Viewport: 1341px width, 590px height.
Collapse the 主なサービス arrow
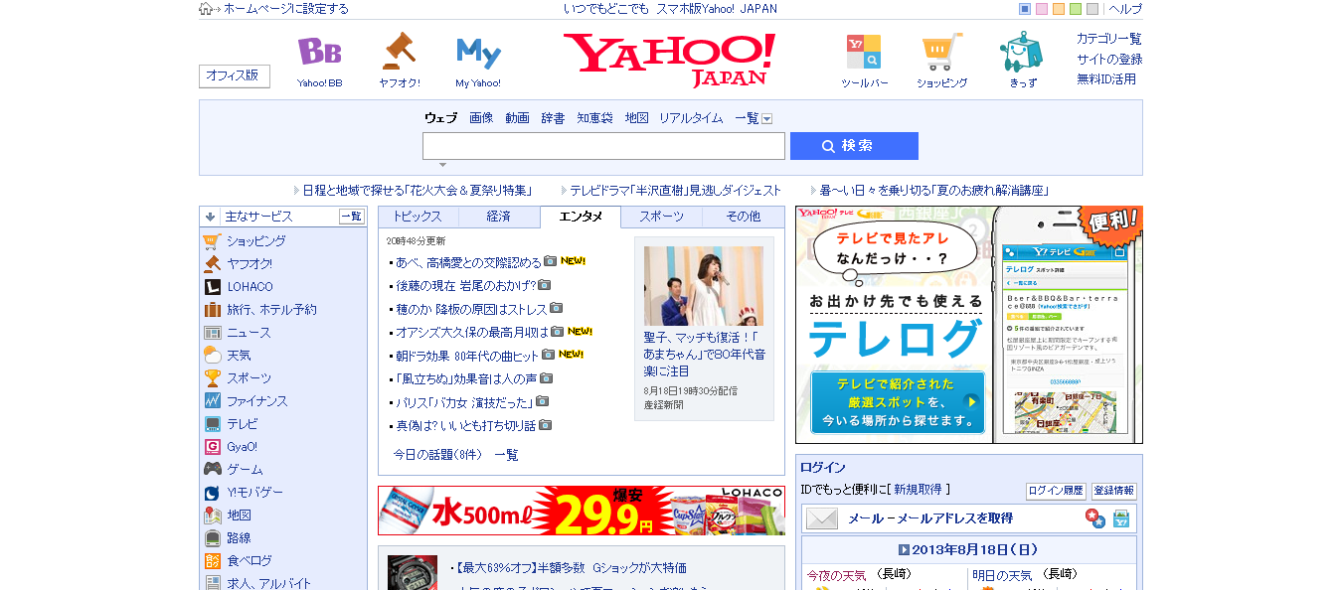[x=210, y=217]
